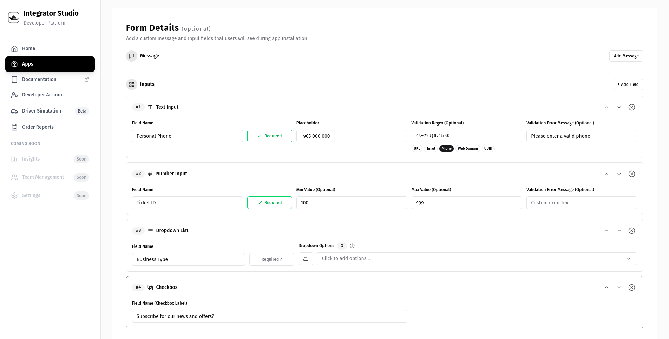Click the + Add Field button
This screenshot has width=669, height=339.
tap(628, 84)
